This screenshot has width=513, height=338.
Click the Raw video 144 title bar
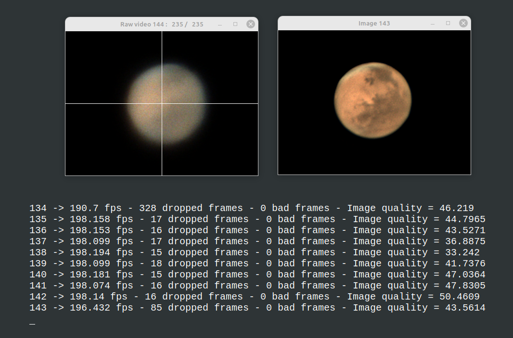pos(162,24)
